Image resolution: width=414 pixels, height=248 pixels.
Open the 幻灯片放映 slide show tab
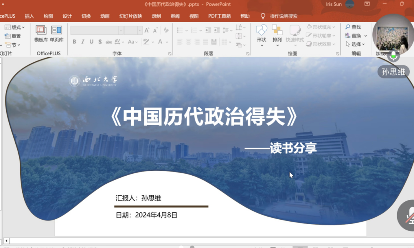(130, 16)
